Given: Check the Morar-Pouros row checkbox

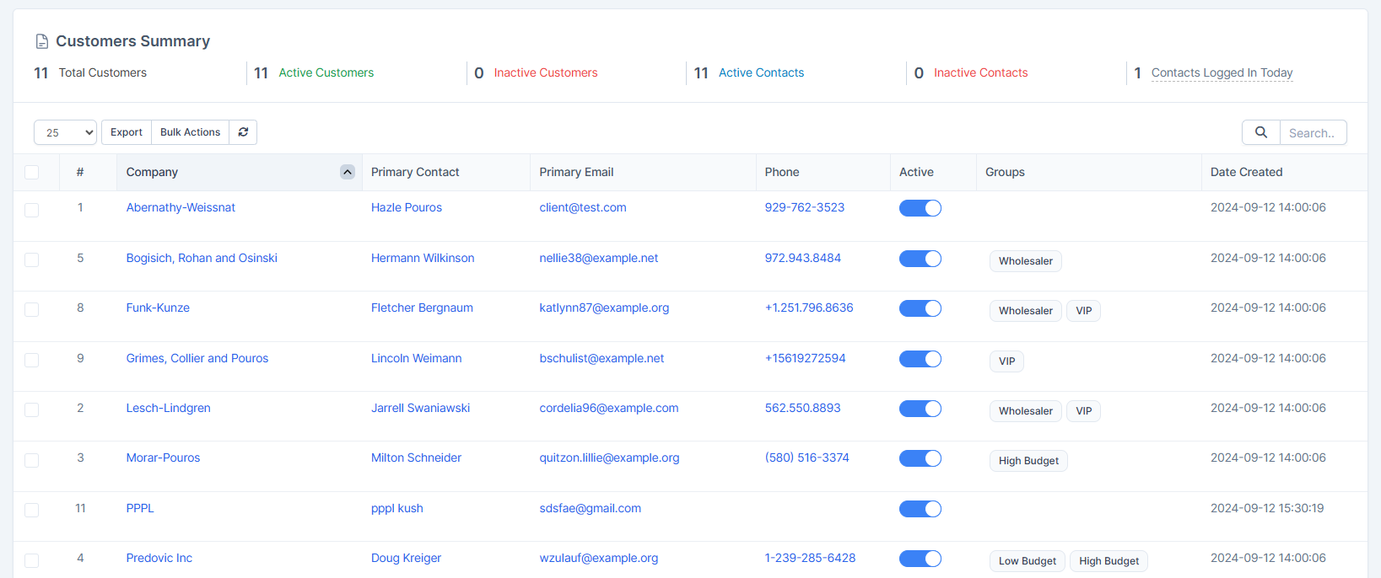Looking at the screenshot, I should (32, 460).
